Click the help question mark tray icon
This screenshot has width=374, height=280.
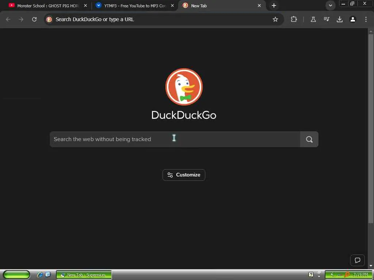311,275
